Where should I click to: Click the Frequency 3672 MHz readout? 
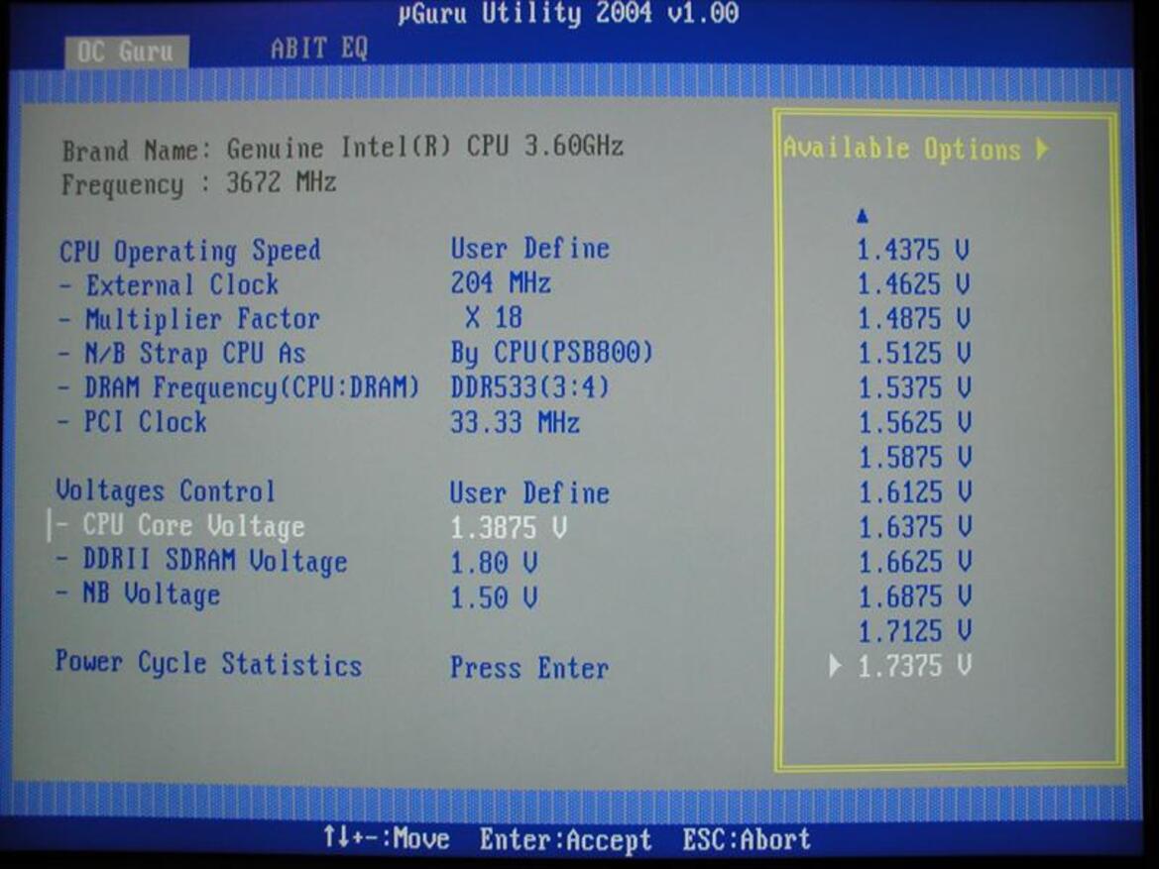pos(199,182)
